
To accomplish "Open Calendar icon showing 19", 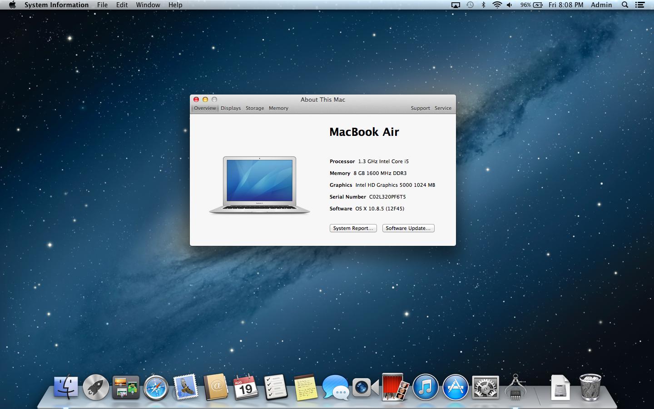I will click(246, 387).
